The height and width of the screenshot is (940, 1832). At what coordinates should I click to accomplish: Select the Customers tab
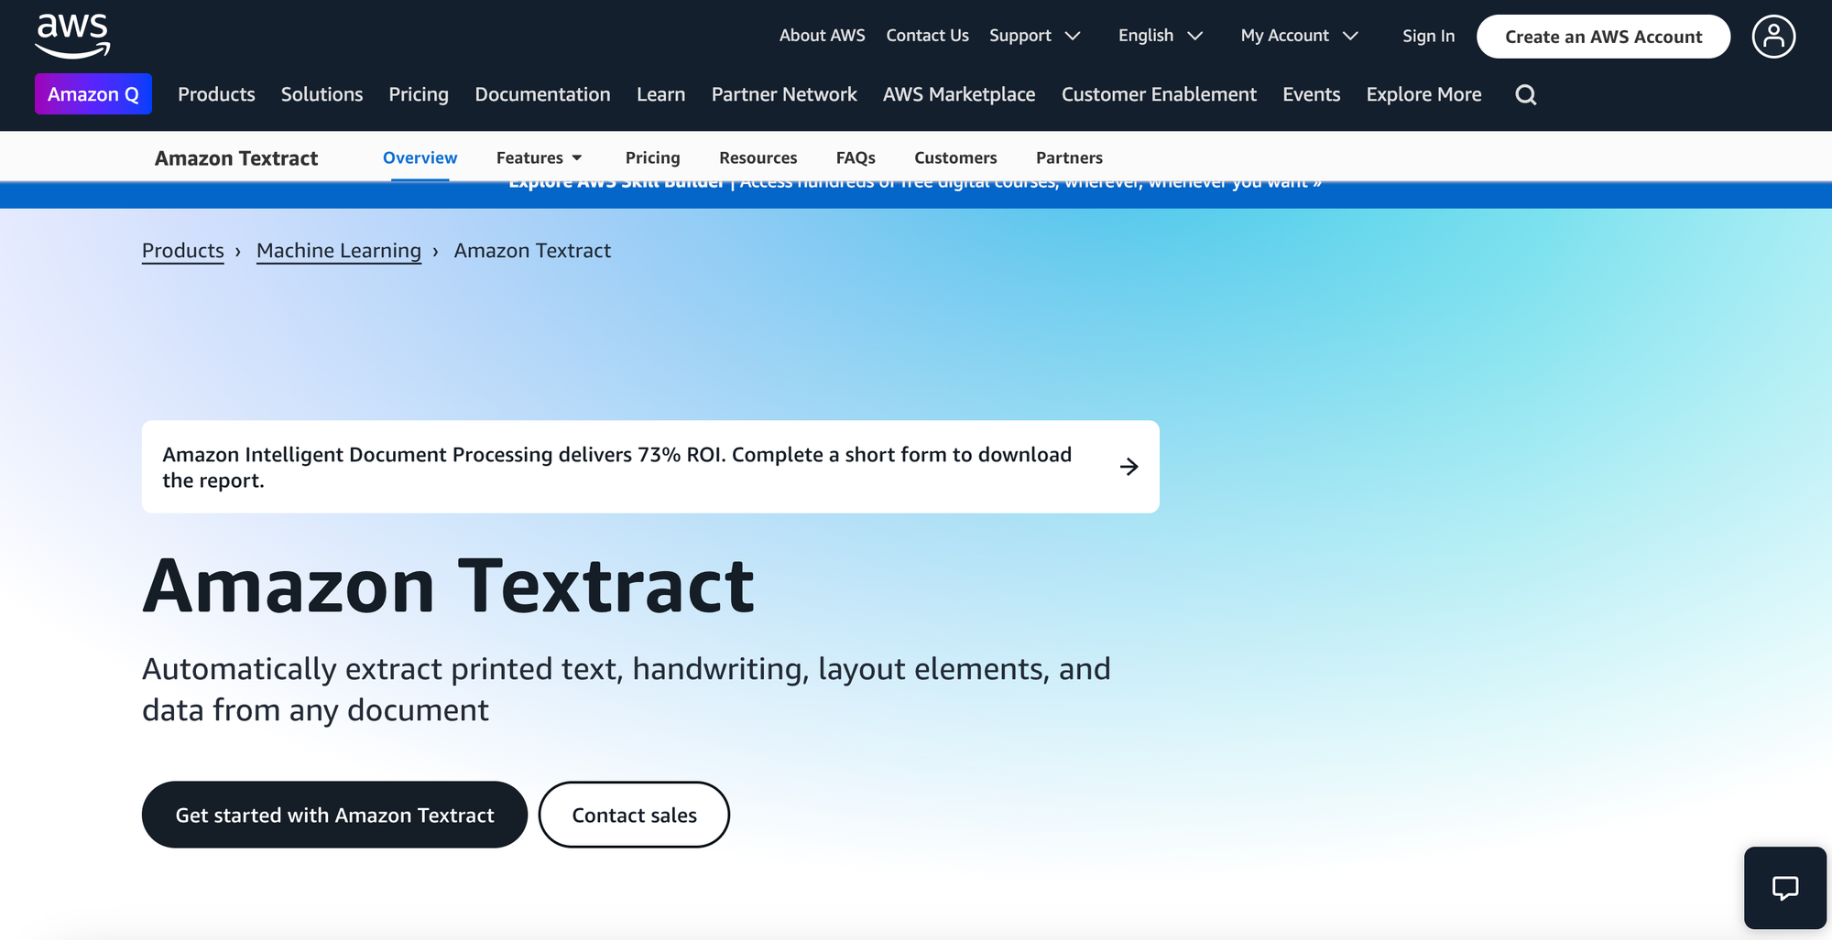pos(955,157)
